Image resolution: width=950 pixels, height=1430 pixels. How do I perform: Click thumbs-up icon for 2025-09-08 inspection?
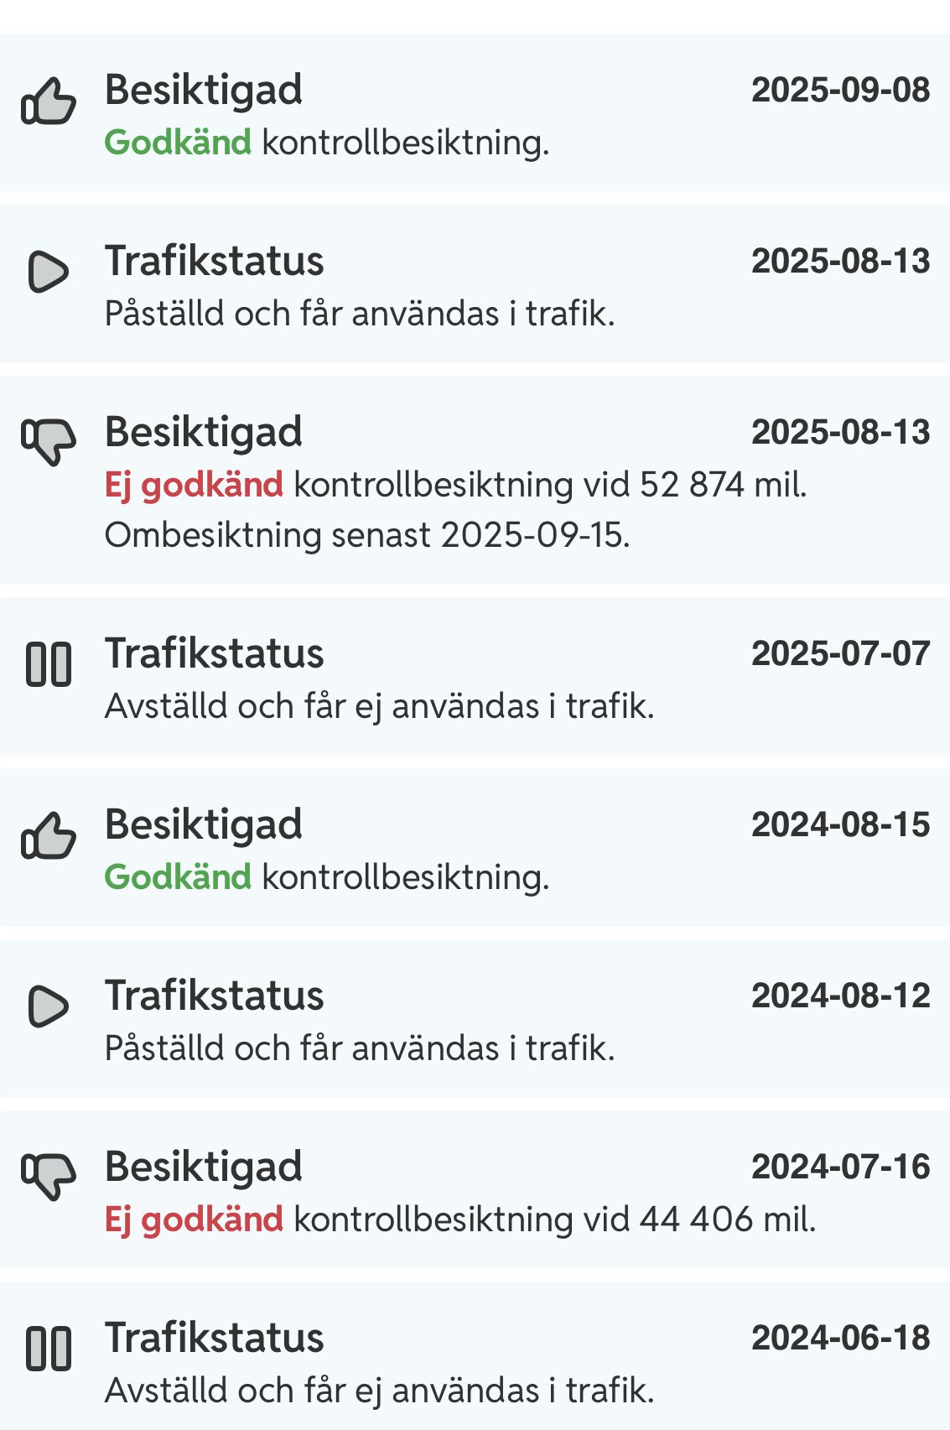point(48,102)
